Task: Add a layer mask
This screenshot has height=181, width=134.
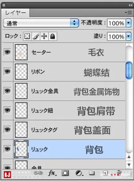Action: (x=65, y=173)
